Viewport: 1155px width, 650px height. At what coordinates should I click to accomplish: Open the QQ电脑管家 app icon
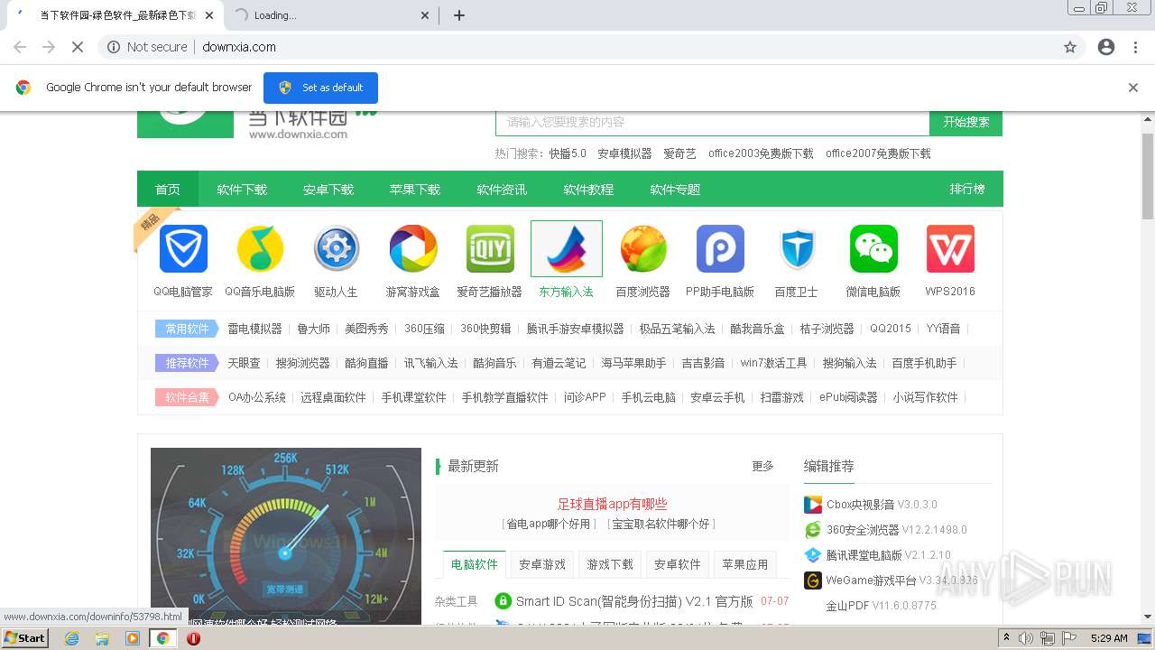[x=183, y=249]
